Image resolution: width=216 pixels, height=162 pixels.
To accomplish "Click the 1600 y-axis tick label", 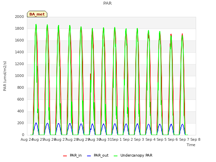I will (20, 40).
